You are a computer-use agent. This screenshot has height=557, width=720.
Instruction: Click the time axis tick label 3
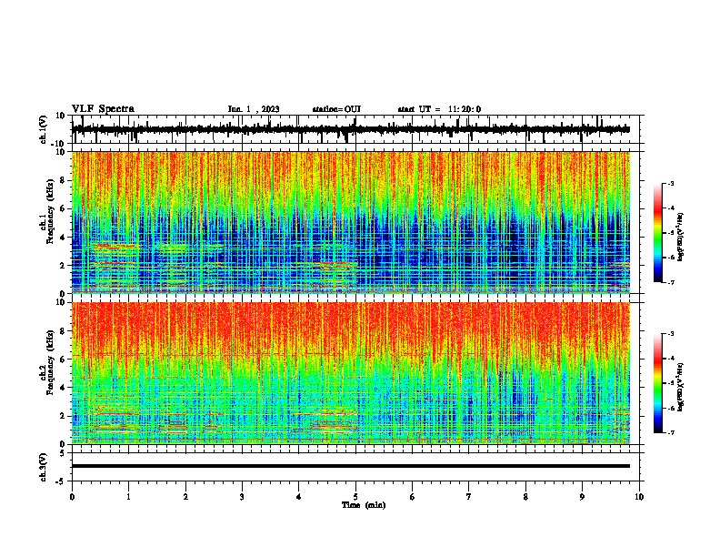pyautogui.click(x=242, y=497)
